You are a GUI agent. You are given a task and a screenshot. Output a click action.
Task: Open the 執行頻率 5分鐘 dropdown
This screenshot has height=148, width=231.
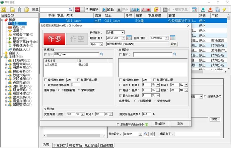123,32
